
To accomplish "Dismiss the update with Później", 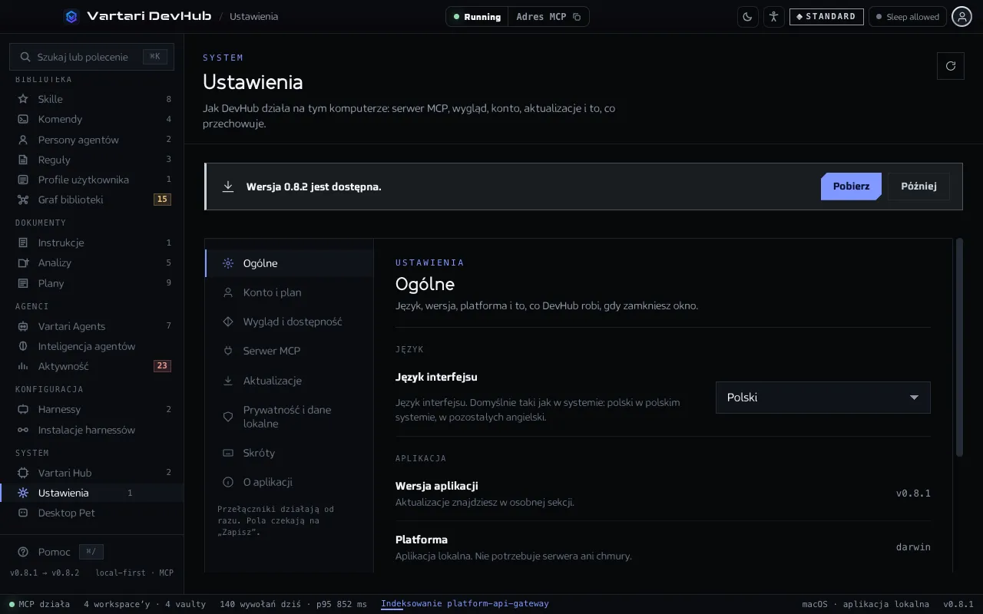I will point(918,187).
